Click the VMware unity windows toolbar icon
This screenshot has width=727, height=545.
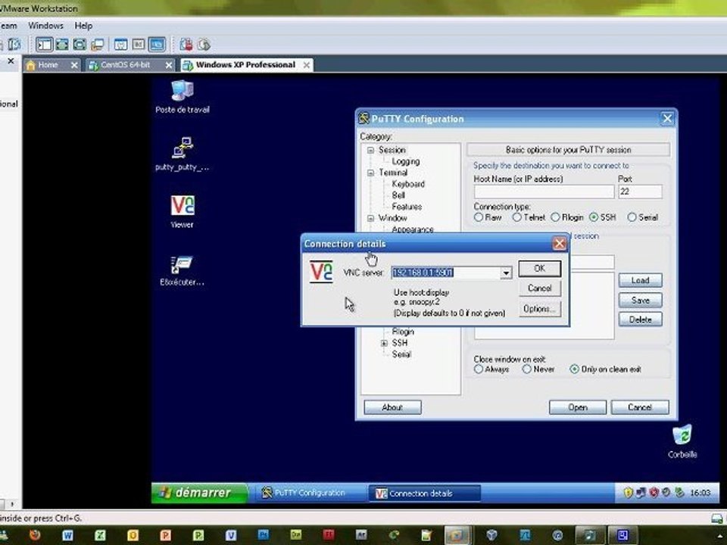tap(98, 45)
